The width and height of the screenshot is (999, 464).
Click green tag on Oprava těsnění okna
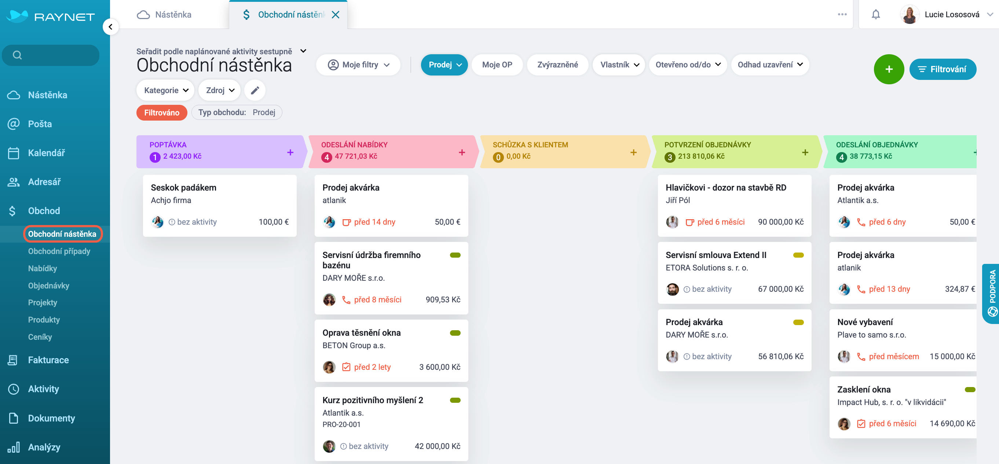(455, 333)
